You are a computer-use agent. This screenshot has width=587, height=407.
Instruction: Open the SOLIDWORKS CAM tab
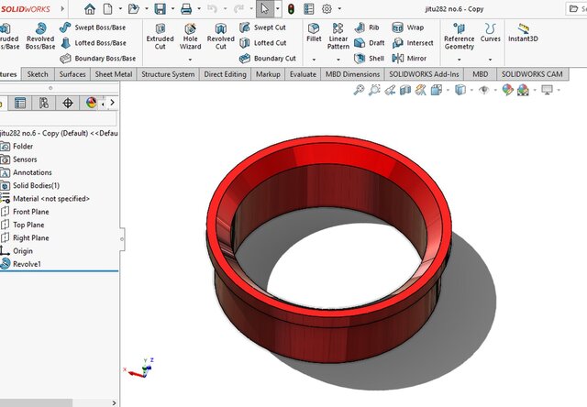[532, 74]
